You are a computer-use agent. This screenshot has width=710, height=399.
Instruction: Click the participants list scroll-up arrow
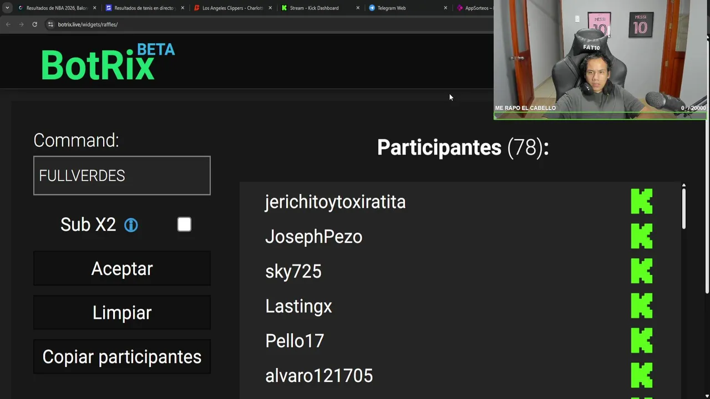pyautogui.click(x=684, y=185)
